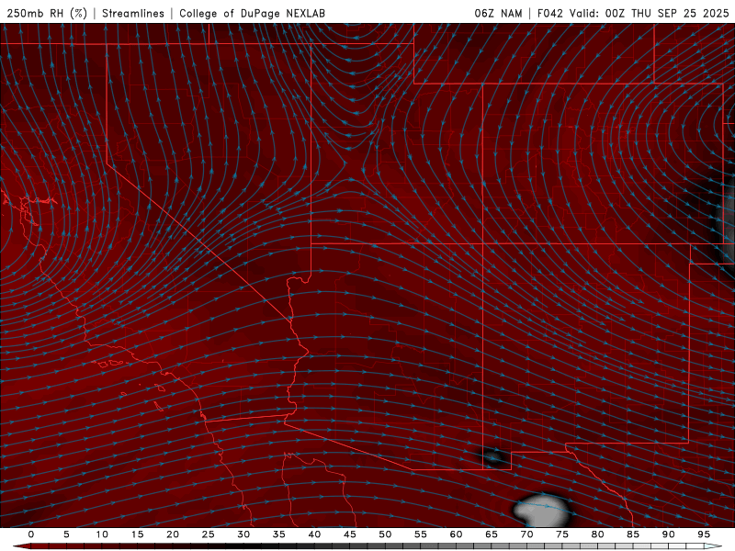Click the 25 label on the color scale
735x551 pixels.
click(209, 534)
